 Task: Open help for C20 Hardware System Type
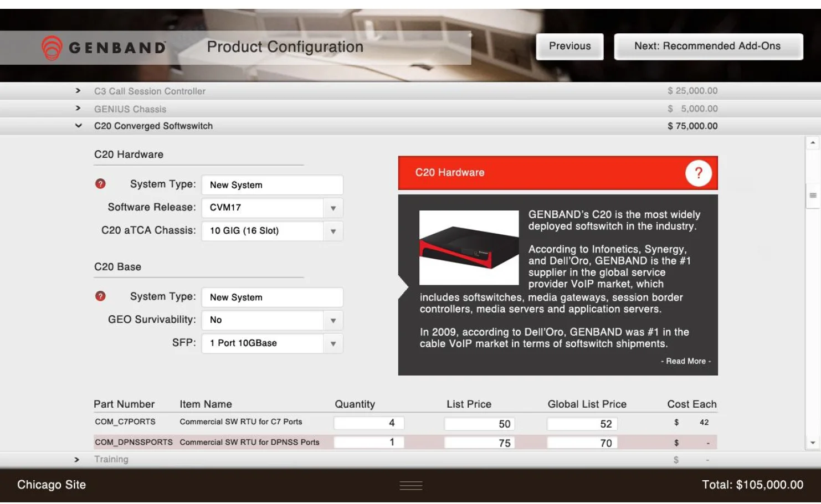pyautogui.click(x=100, y=184)
